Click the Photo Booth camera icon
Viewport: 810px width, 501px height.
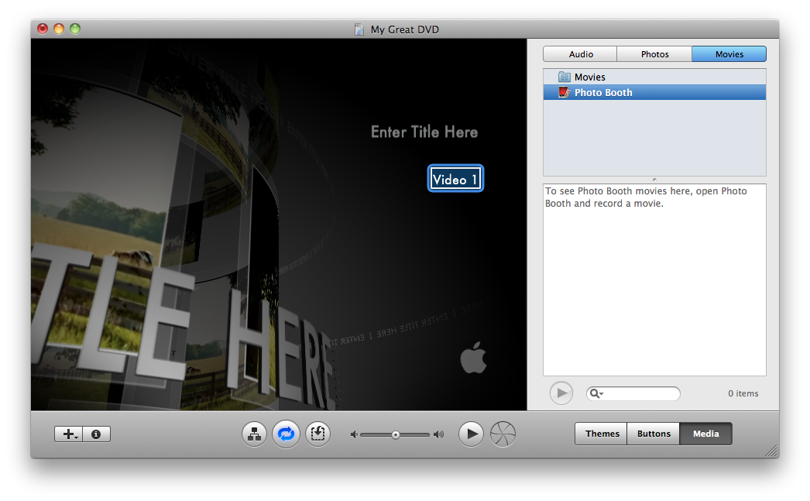(564, 92)
